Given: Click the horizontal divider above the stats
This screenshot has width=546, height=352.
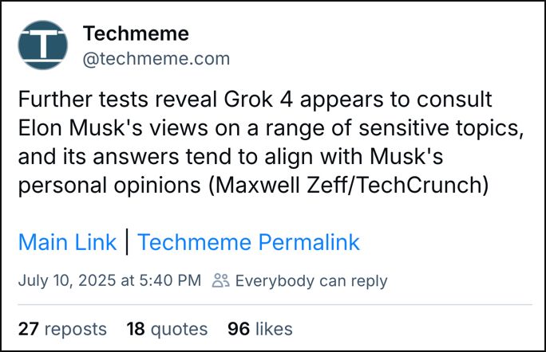Looking at the screenshot, I should (274, 304).
